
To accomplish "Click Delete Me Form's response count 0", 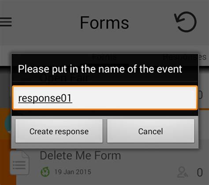I will point(200,172).
